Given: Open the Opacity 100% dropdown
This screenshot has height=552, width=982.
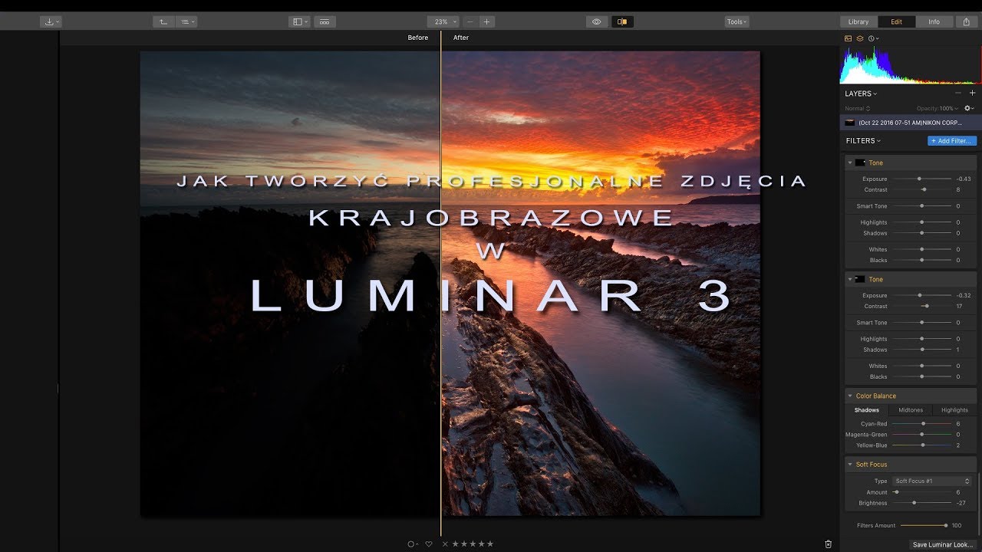Looking at the screenshot, I should click(938, 108).
